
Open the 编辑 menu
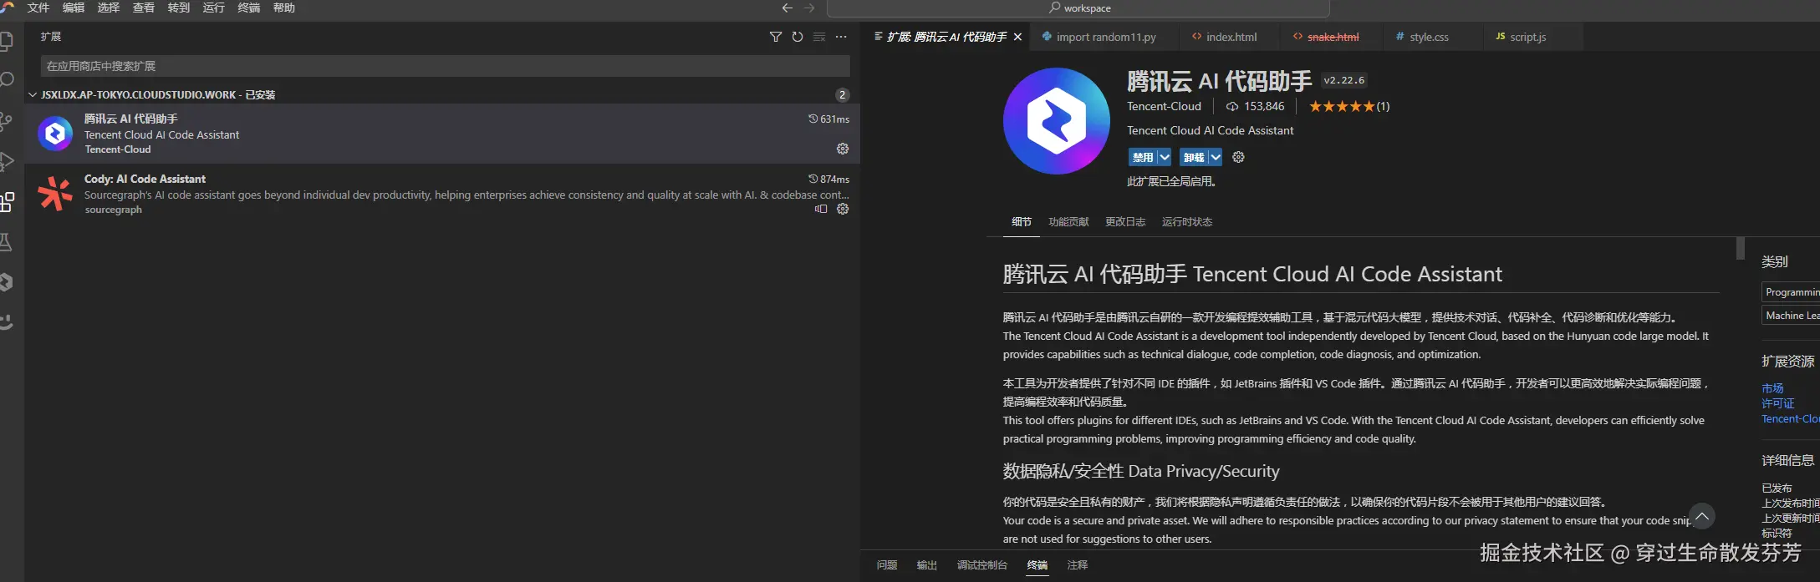(x=74, y=8)
